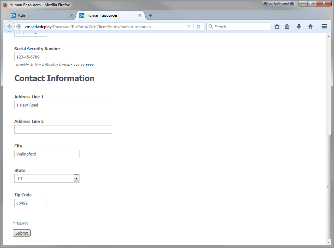This screenshot has width=334, height=248.
Task: Open downloads via the arrow icon
Action: click(x=299, y=26)
